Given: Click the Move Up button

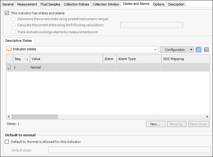Looking at the screenshot, I should coord(177,124).
